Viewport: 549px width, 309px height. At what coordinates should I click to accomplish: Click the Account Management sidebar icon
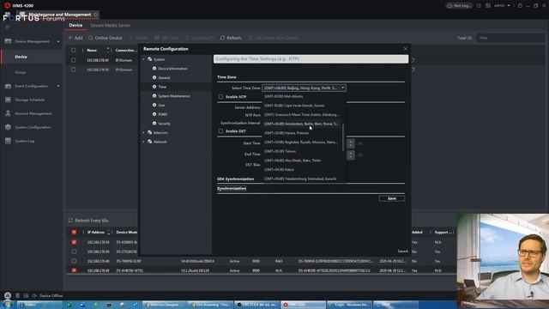click(8, 113)
